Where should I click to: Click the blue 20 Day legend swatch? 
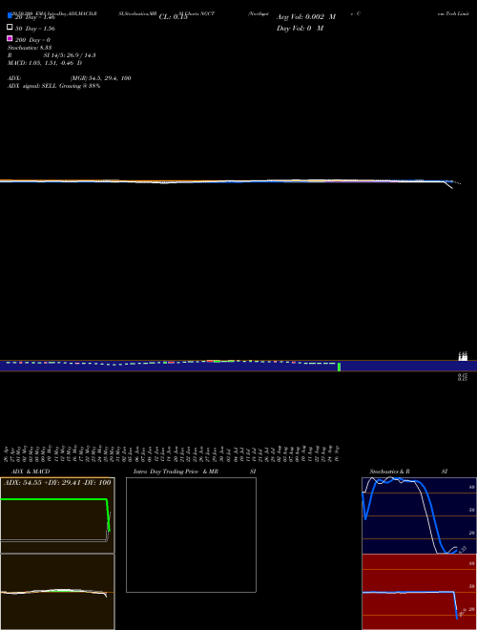pos(10,15)
